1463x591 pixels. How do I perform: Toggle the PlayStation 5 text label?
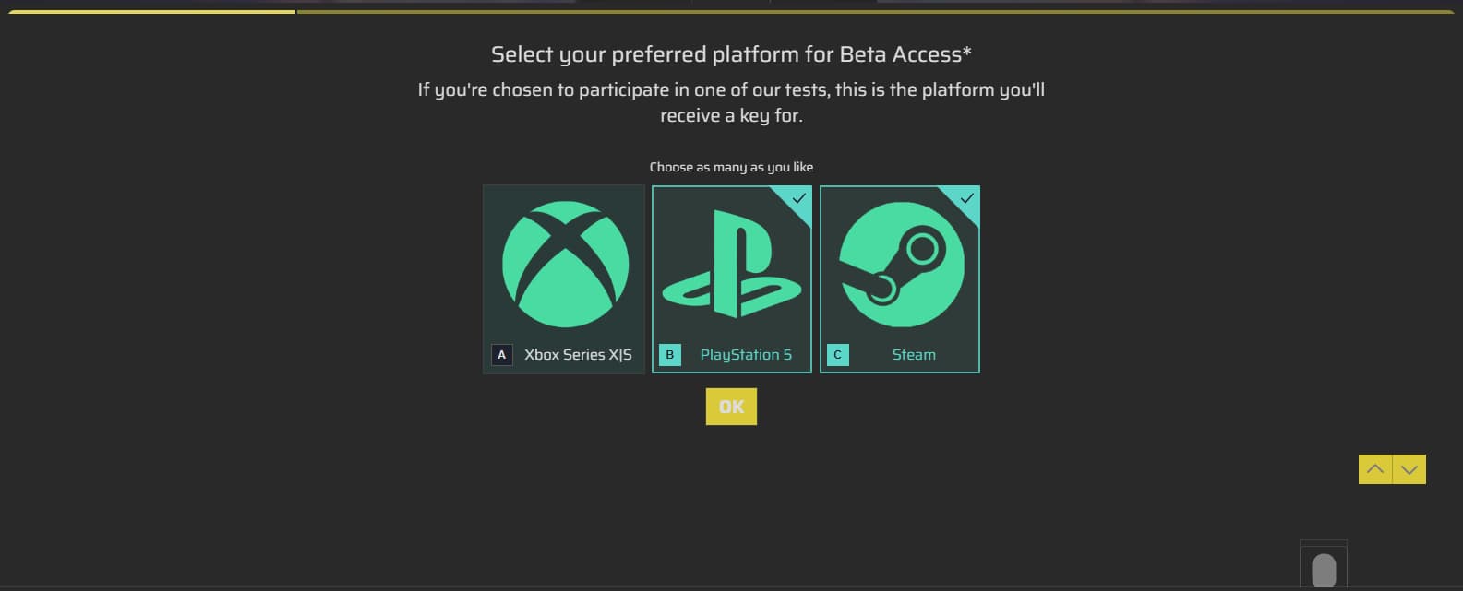coord(746,355)
